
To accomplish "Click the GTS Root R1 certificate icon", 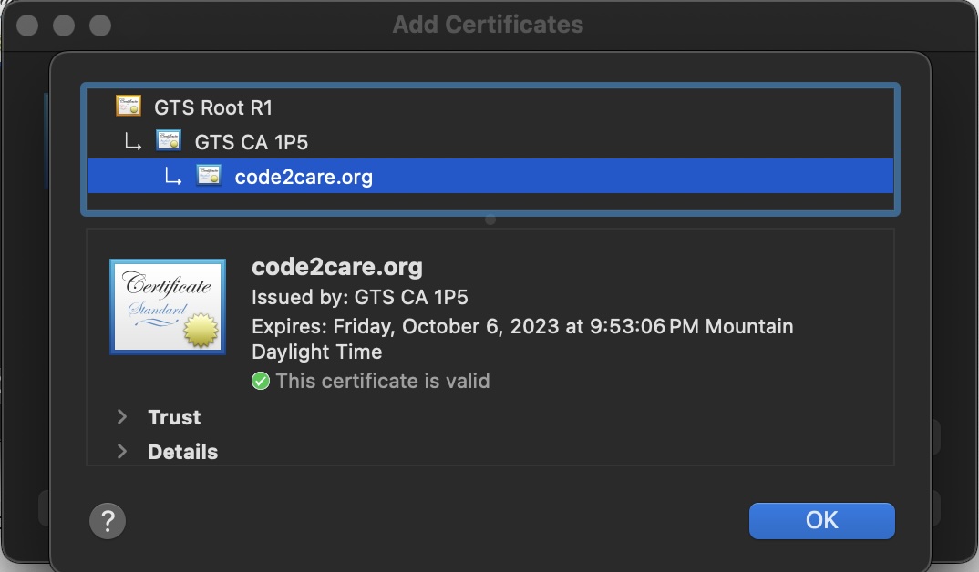I will click(x=129, y=107).
